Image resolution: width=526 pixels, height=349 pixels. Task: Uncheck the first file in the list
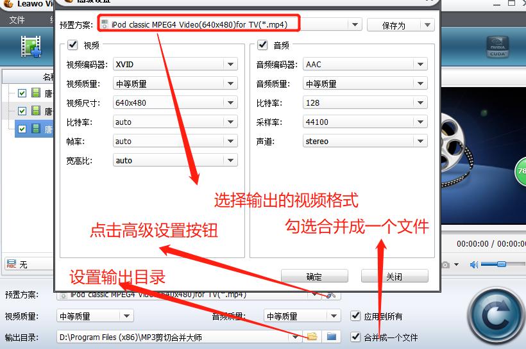pos(22,93)
